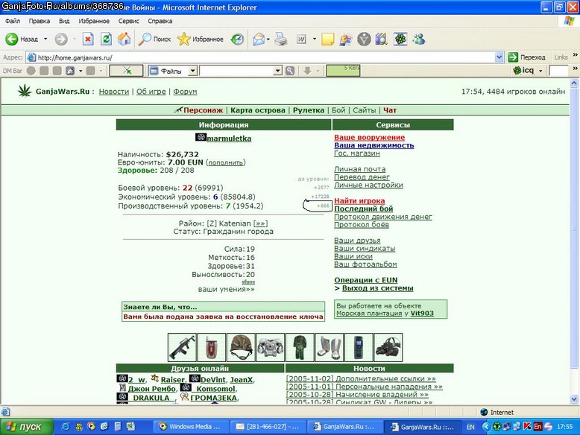
Task: Open the Search (Поиск) toolbar button
Action: tap(154, 39)
